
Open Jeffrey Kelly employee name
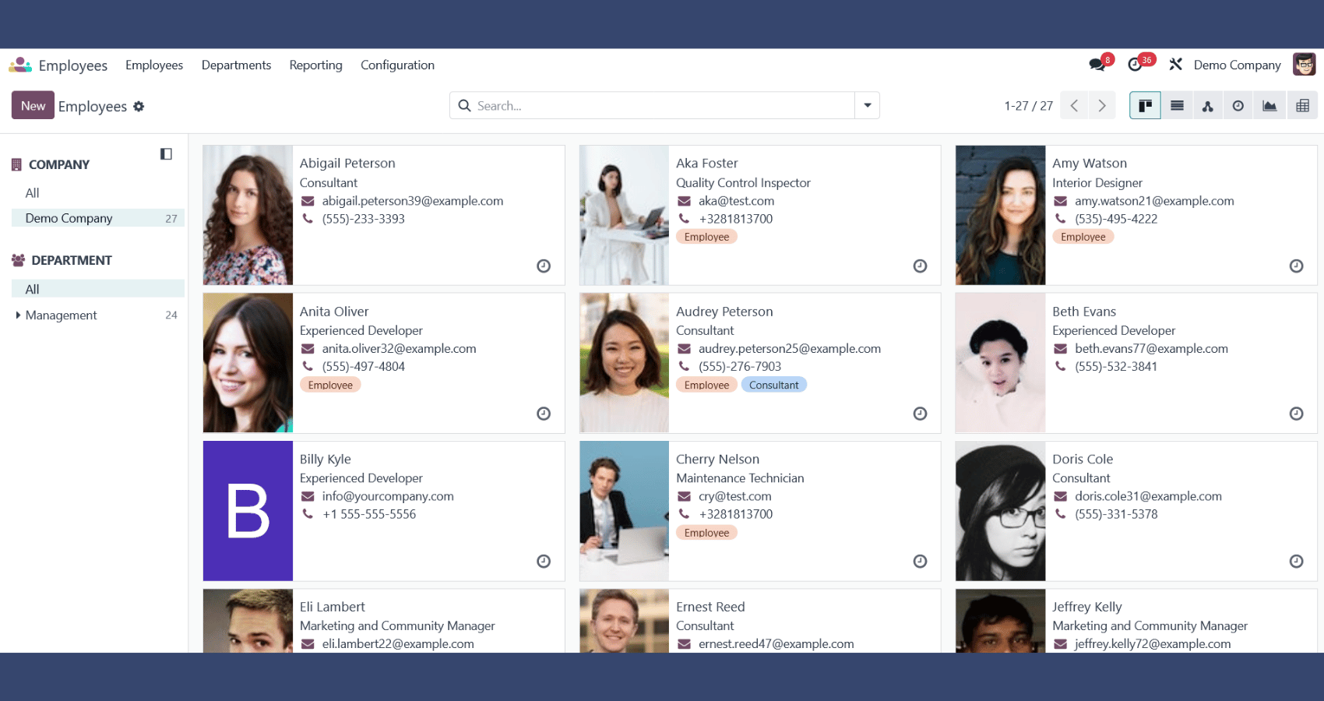[1087, 607]
